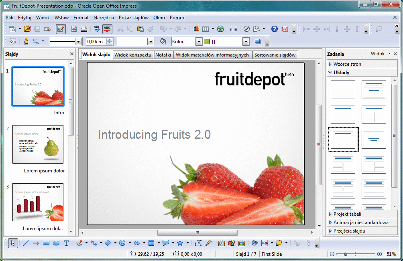This screenshot has width=403, height=261.
Task: Open the Plik menu
Action: (10, 18)
